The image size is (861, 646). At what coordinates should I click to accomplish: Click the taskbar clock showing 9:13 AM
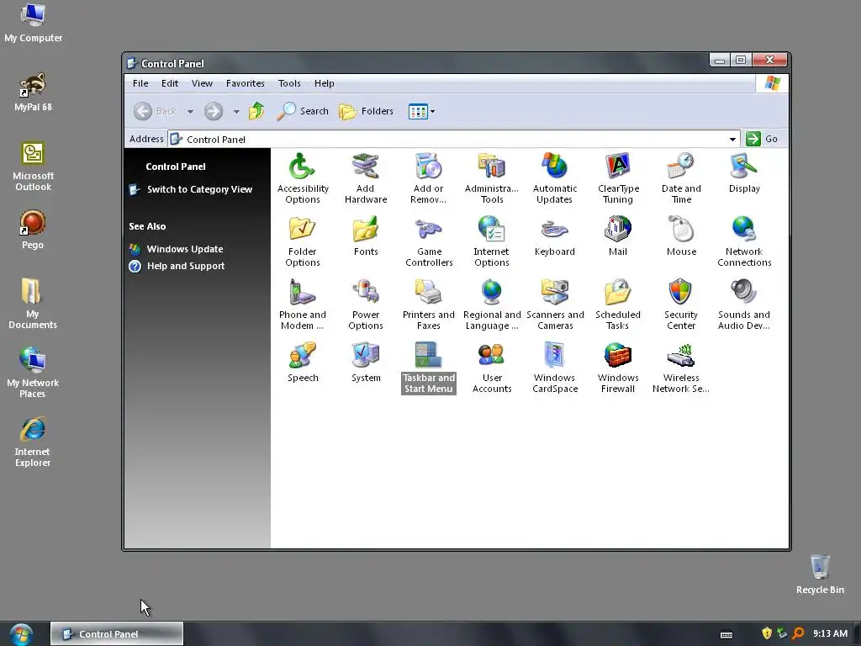(x=830, y=634)
